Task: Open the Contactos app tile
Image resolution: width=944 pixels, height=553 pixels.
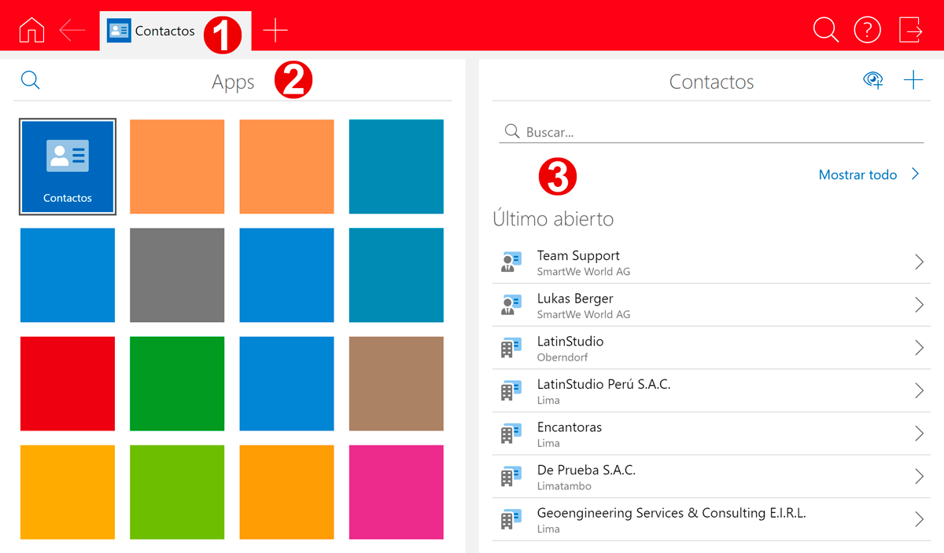Action: 68,167
